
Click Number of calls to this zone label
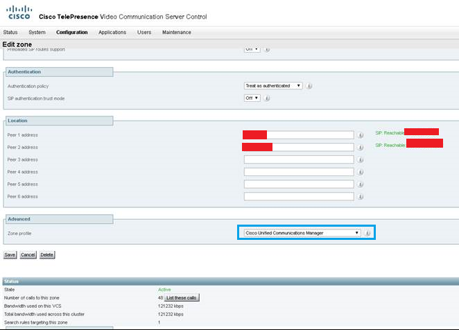tap(32, 298)
